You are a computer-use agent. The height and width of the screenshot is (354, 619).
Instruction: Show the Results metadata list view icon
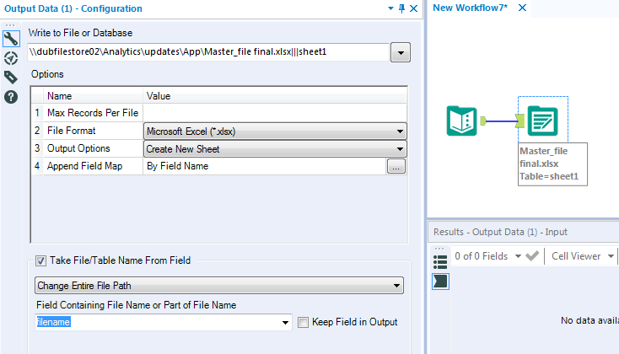pyautogui.click(x=440, y=262)
